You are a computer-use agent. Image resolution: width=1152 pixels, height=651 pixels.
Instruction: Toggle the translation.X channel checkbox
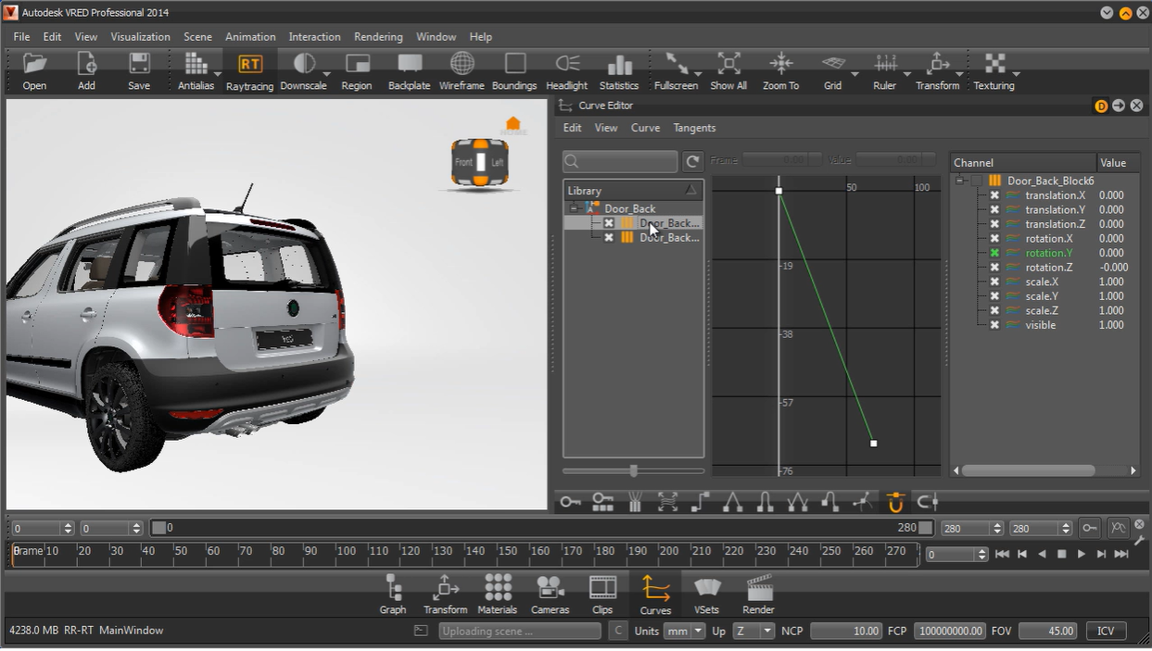coord(994,195)
